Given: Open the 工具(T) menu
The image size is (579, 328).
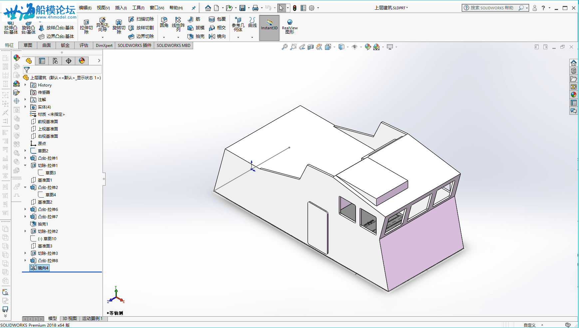Looking at the screenshot, I should [138, 8].
